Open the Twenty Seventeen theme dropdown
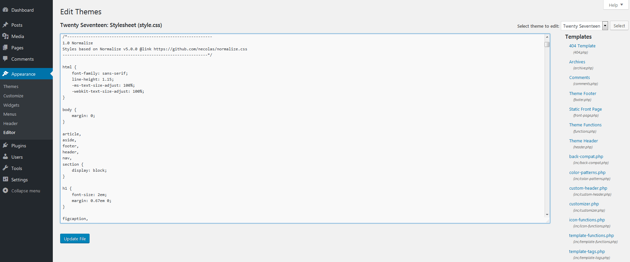This screenshot has width=630, height=262. click(x=584, y=26)
